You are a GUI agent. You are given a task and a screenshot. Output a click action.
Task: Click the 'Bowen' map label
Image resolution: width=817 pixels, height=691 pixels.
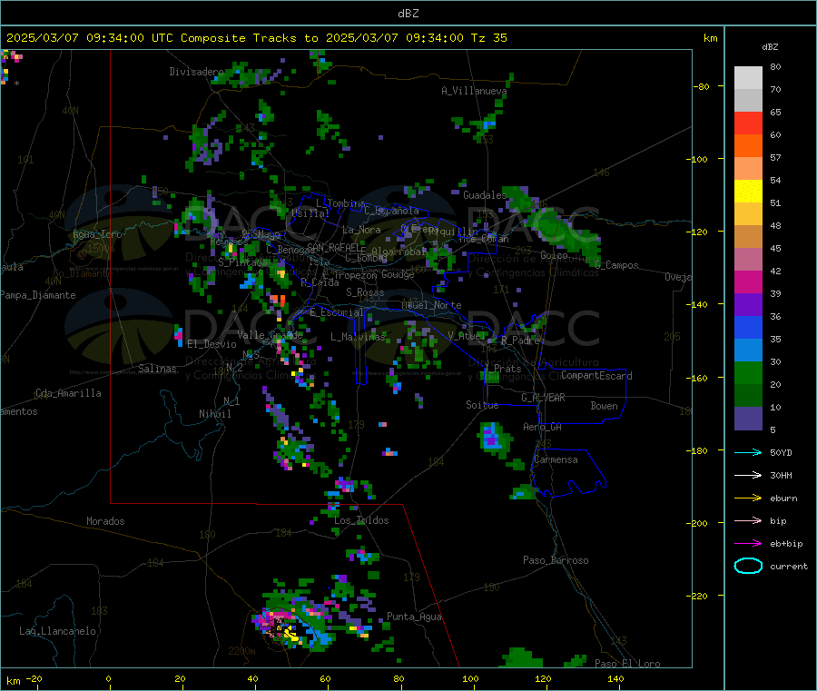(x=604, y=406)
